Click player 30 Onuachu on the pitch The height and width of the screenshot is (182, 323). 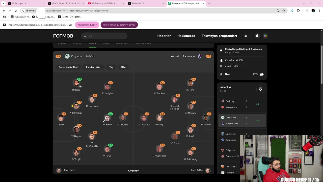[144, 118]
